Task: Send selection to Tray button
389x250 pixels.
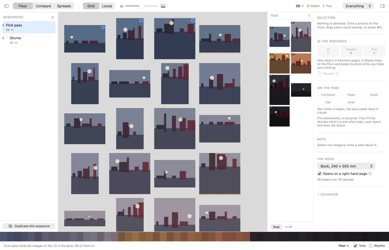Action: click(374, 51)
